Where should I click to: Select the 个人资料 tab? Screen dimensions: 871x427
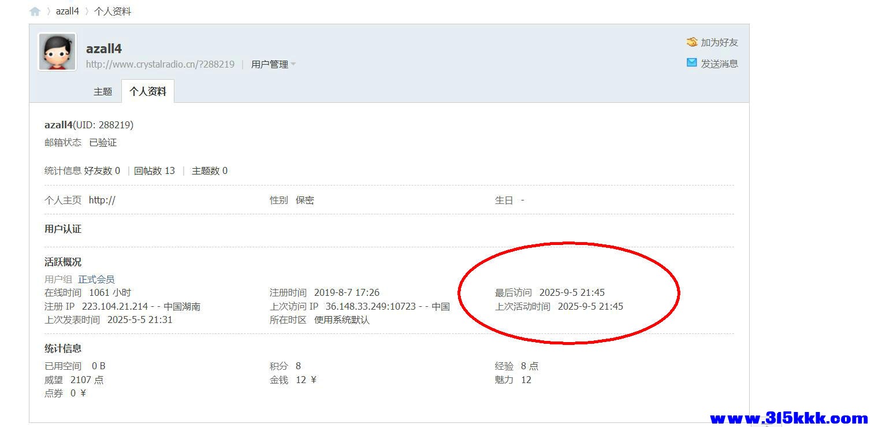click(x=148, y=91)
